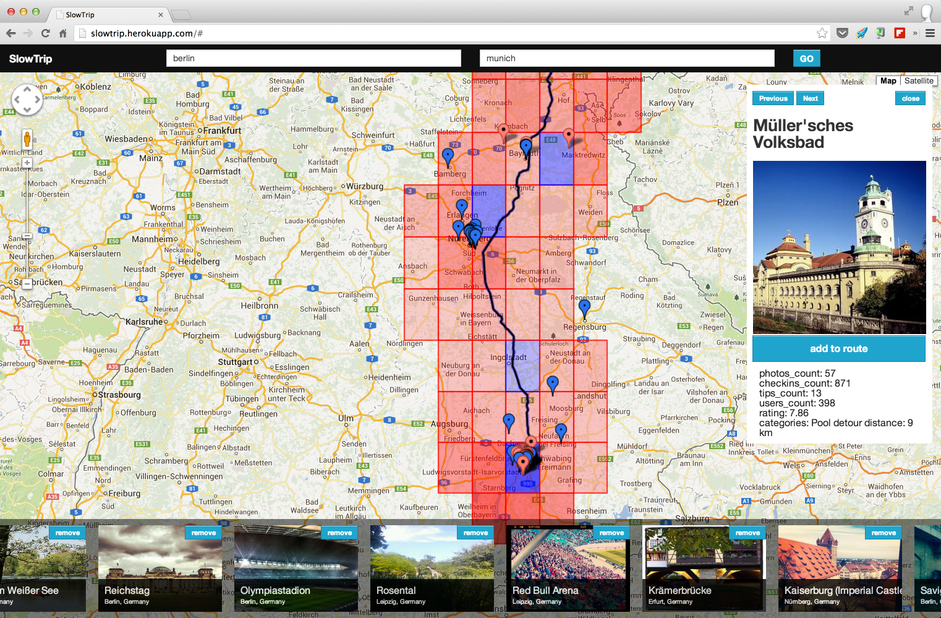Zoom in with map plus button
Image resolution: width=941 pixels, height=618 pixels.
point(27,163)
